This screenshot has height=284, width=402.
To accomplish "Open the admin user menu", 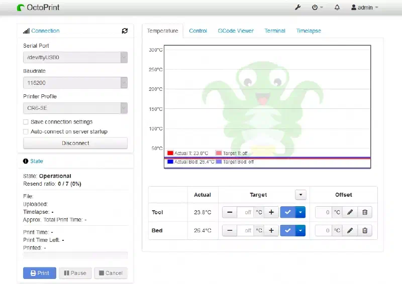I will tap(365, 8).
